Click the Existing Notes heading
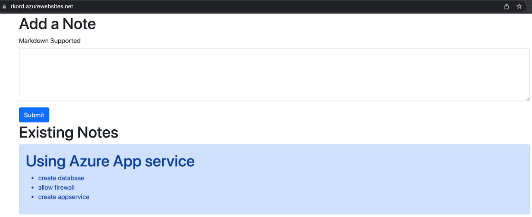The image size is (532, 217). click(x=68, y=132)
